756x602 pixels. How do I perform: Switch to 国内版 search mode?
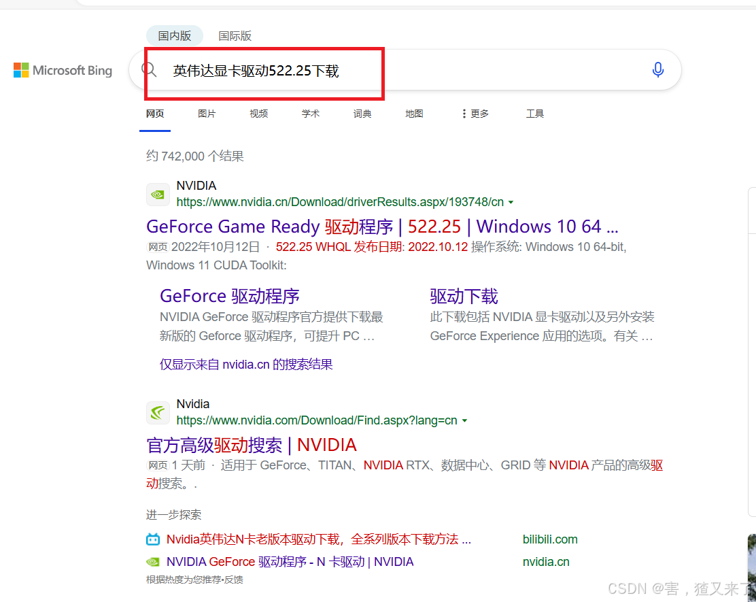175,35
